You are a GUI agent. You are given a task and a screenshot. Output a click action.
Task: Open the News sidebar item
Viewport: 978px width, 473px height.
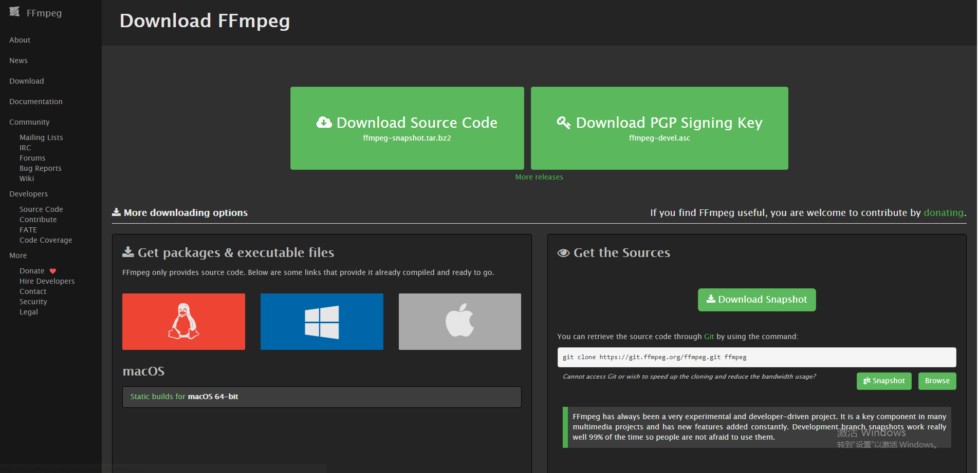[x=19, y=61]
